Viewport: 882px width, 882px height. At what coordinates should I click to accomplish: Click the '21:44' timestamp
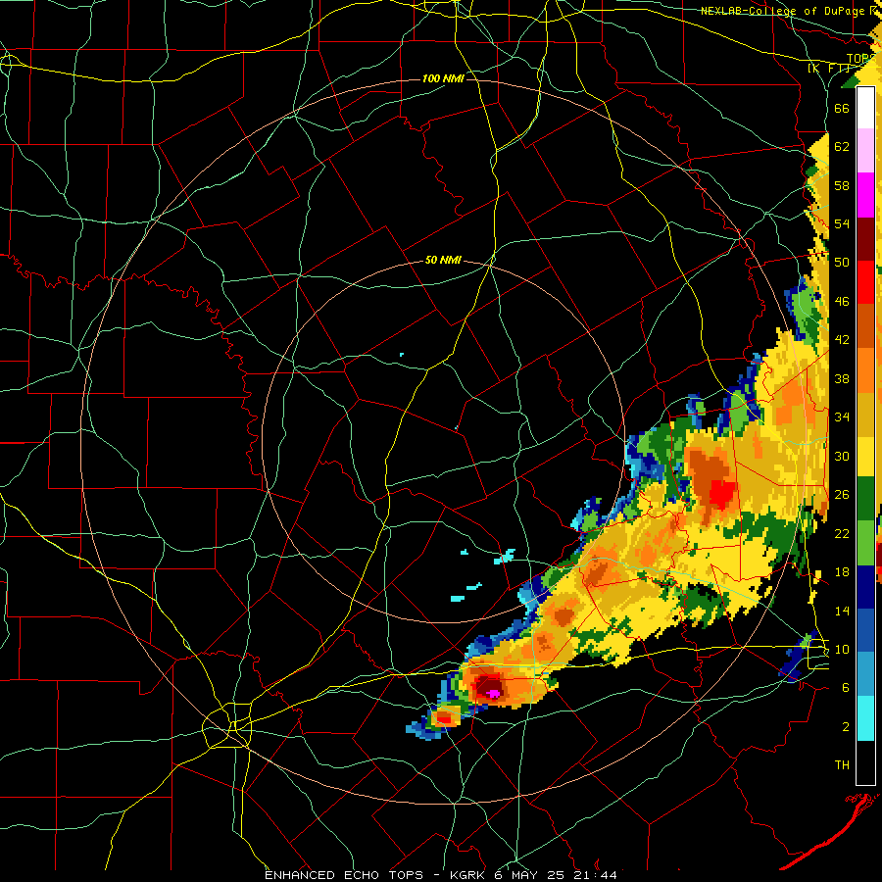[x=595, y=875]
